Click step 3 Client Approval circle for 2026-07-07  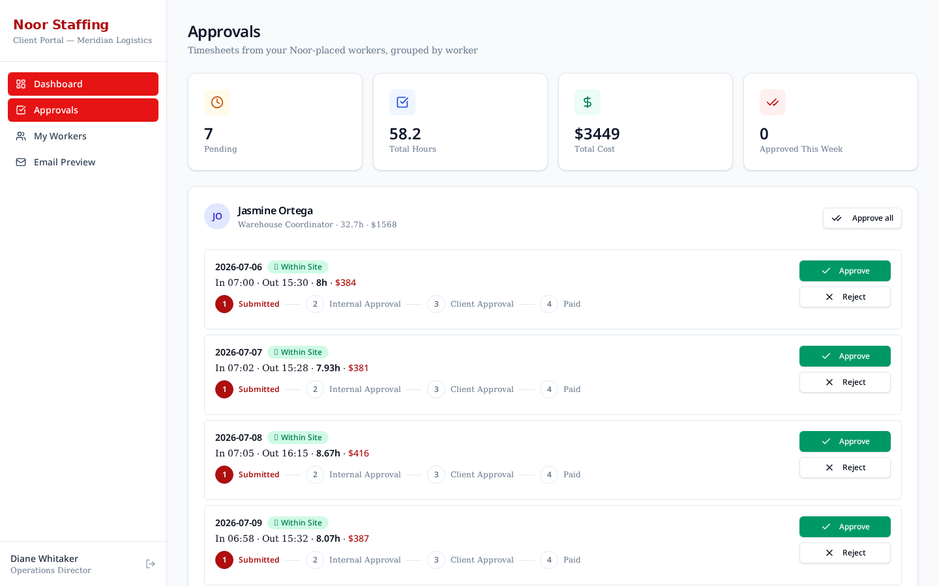(x=436, y=389)
